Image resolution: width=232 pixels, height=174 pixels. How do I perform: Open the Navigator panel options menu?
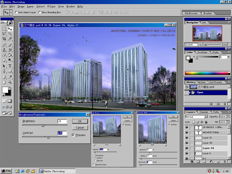[229, 22]
